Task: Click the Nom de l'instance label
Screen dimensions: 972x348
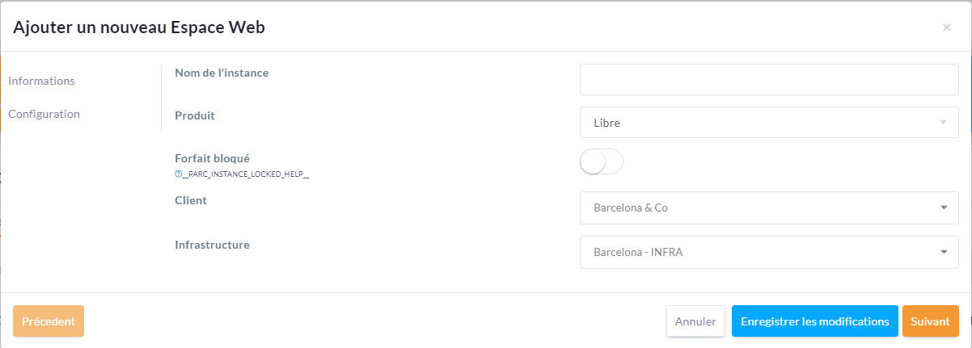Action: [x=222, y=73]
